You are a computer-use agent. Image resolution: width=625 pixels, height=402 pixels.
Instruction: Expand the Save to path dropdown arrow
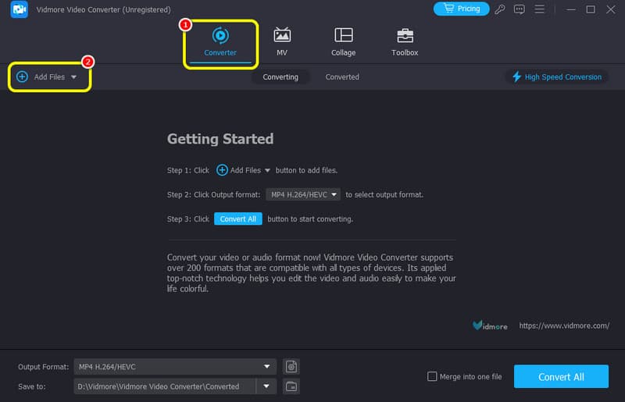[268, 386]
